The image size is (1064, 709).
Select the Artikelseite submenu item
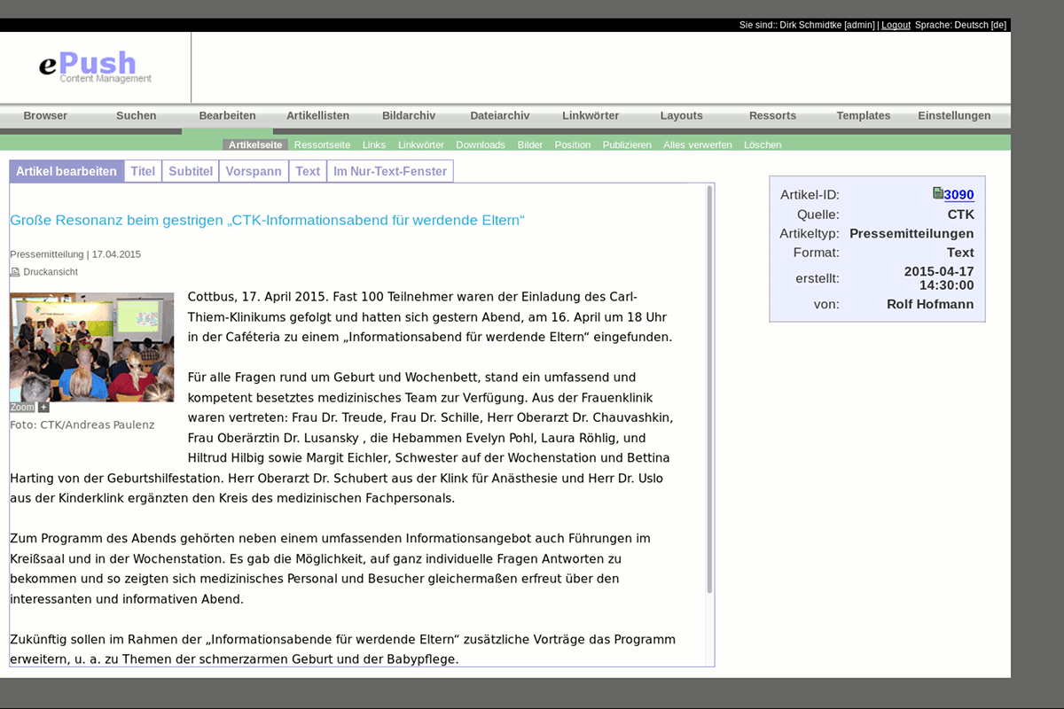pyautogui.click(x=255, y=144)
